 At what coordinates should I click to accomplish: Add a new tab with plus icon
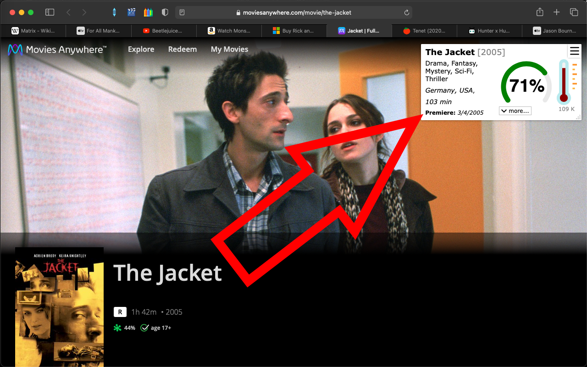pos(557,12)
